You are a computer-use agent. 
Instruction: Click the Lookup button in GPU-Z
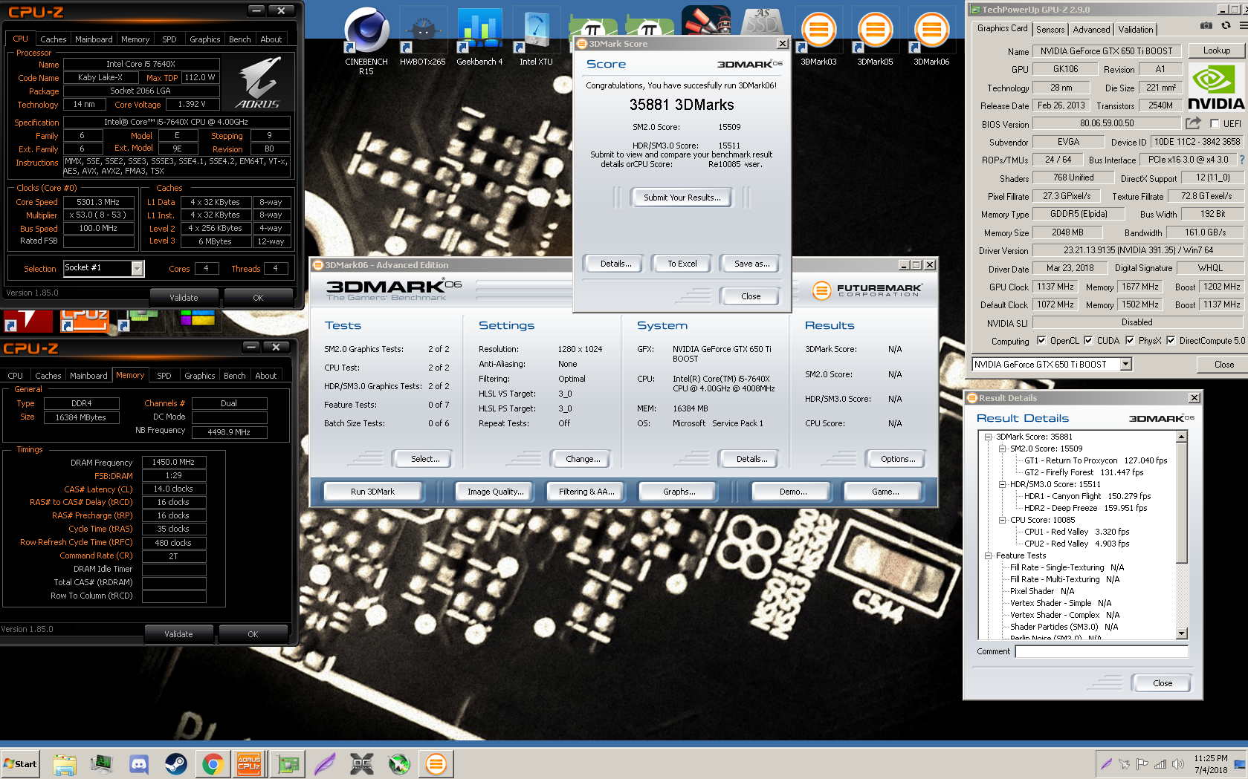[x=1216, y=50]
